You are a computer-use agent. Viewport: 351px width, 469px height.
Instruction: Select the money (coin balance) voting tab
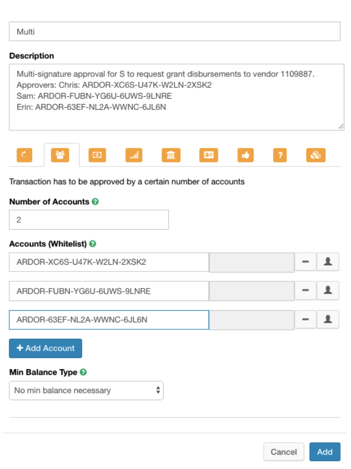(x=97, y=155)
